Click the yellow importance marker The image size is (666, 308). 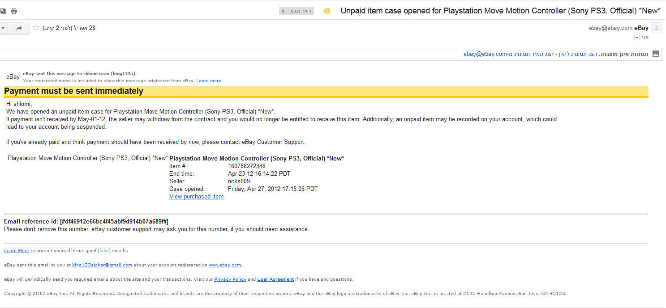(x=327, y=11)
